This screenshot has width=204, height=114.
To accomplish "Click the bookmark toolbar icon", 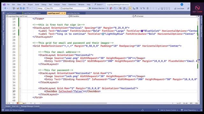I will point(148,9).
